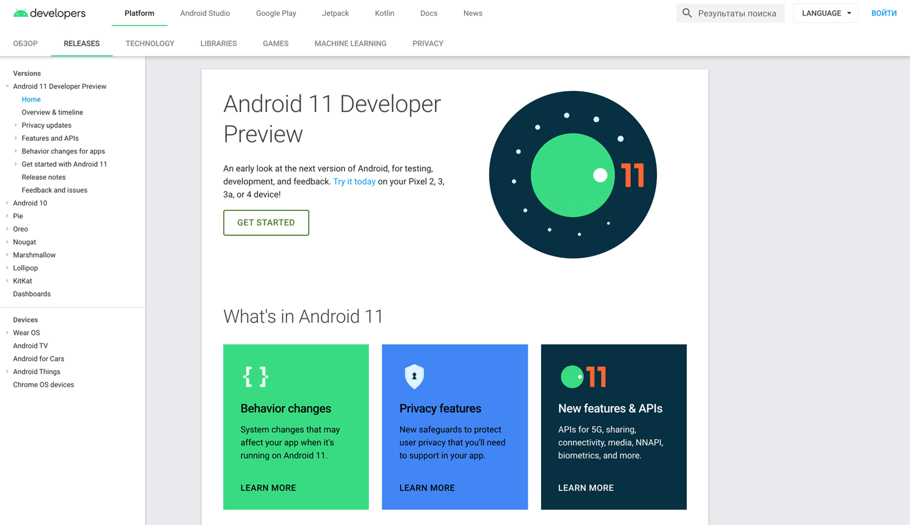Switch to the TECHNOLOGY tab

[150, 43]
